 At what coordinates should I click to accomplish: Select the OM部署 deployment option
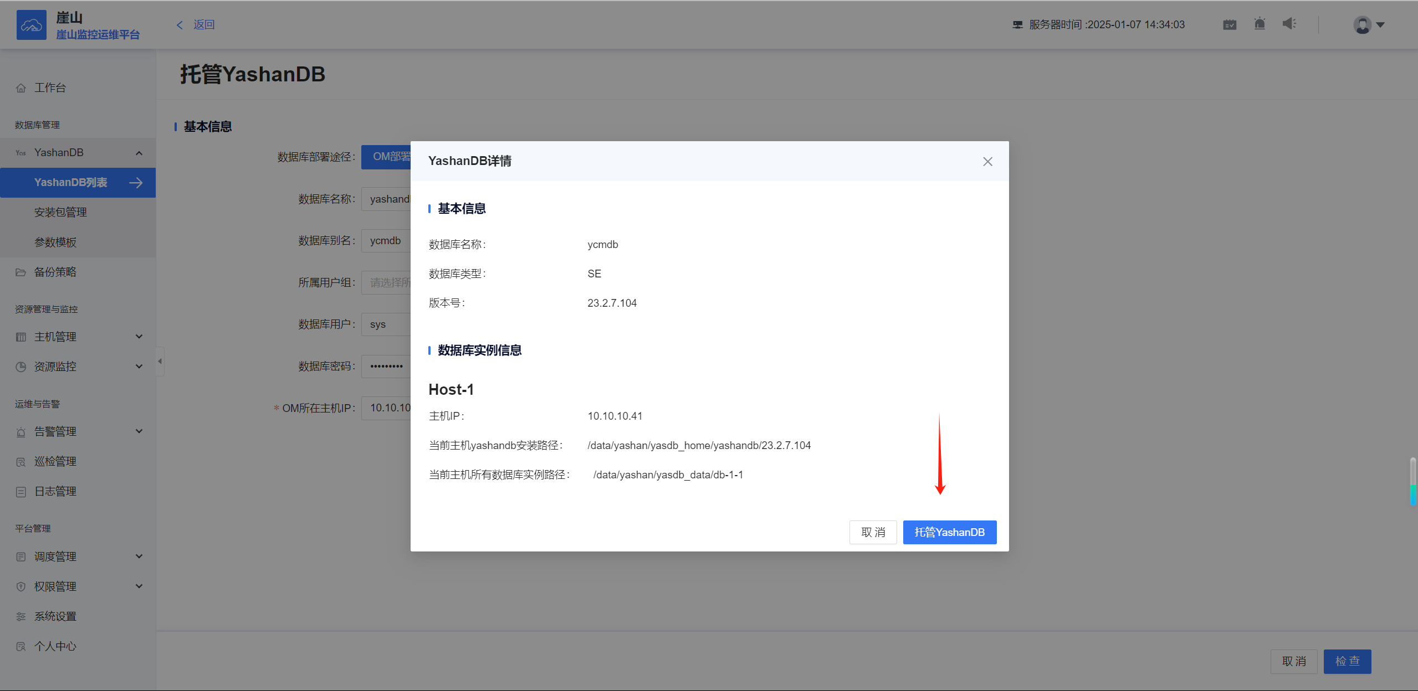pos(386,157)
